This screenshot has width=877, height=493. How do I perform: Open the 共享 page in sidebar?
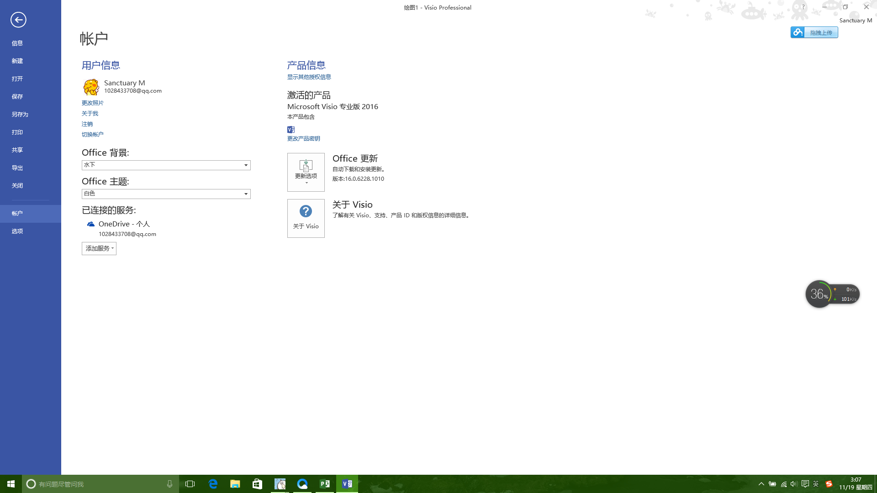point(31,150)
